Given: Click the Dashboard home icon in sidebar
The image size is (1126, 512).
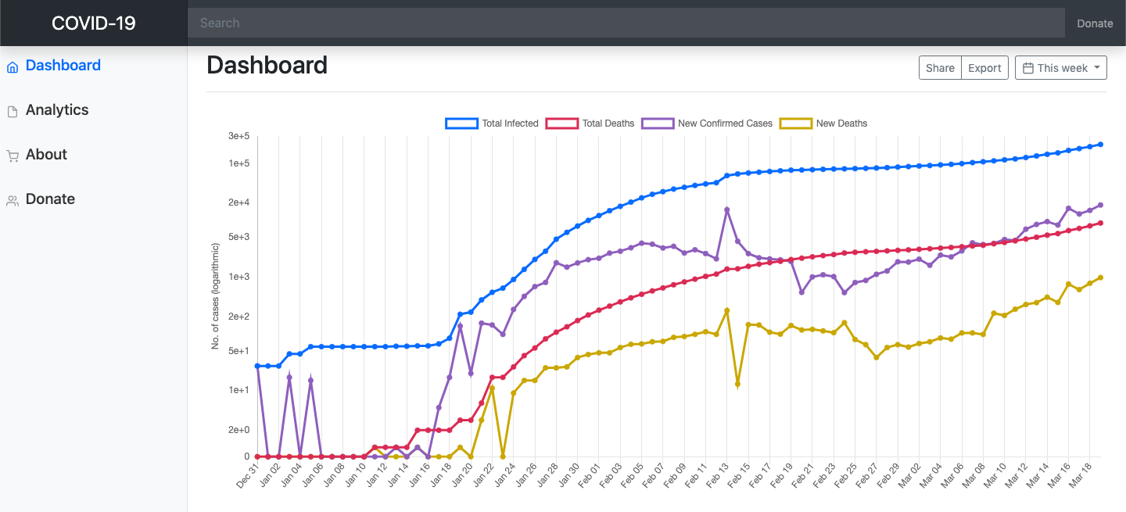Looking at the screenshot, I should (11, 66).
